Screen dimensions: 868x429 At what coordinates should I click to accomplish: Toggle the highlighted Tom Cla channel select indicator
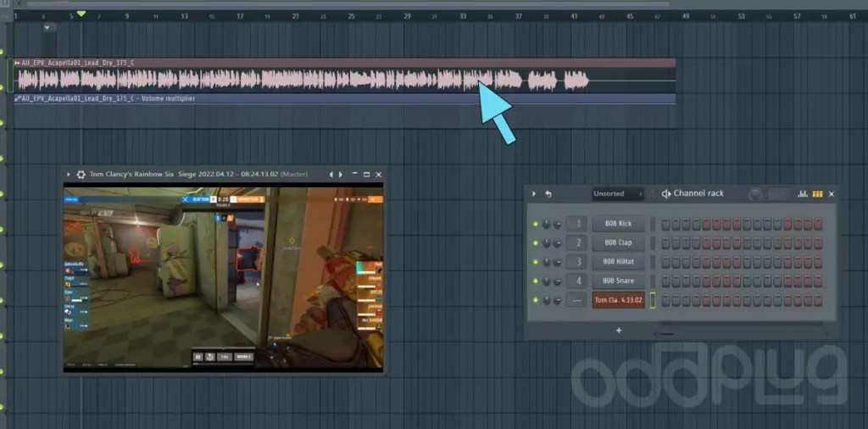point(653,300)
